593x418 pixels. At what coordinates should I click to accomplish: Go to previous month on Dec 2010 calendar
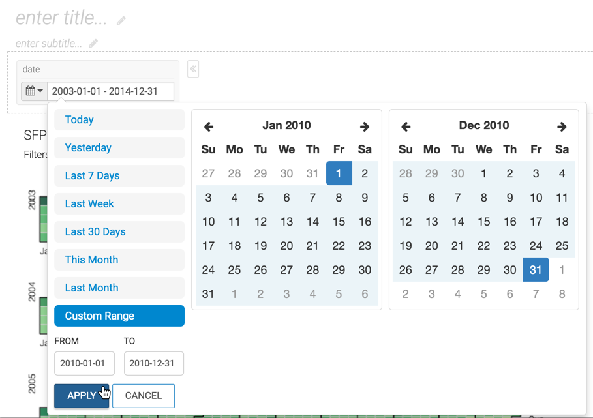[x=406, y=127]
